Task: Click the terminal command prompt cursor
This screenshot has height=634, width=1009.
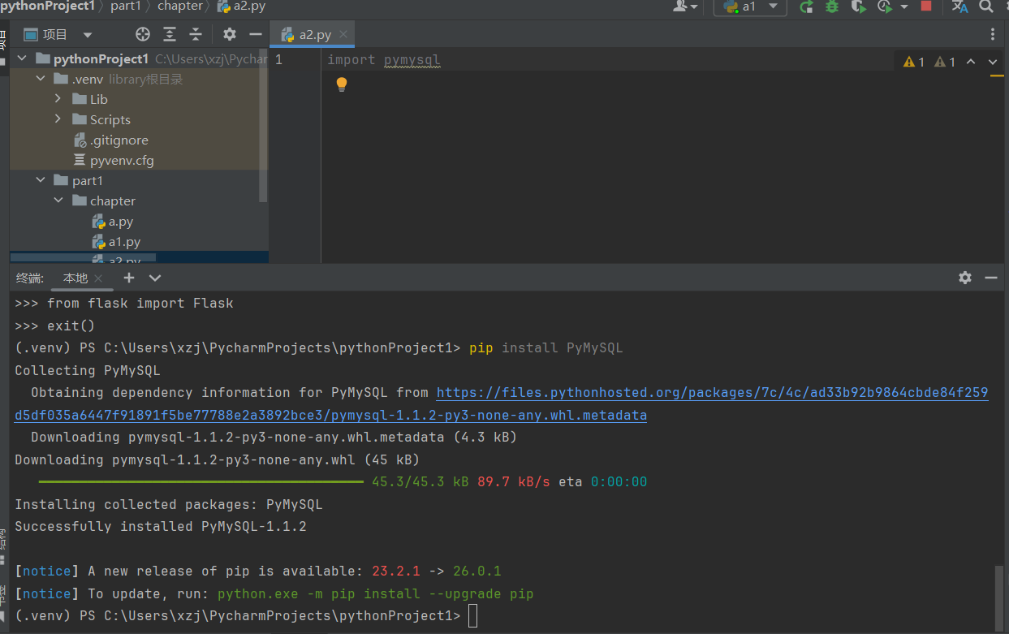Action: pos(473,616)
